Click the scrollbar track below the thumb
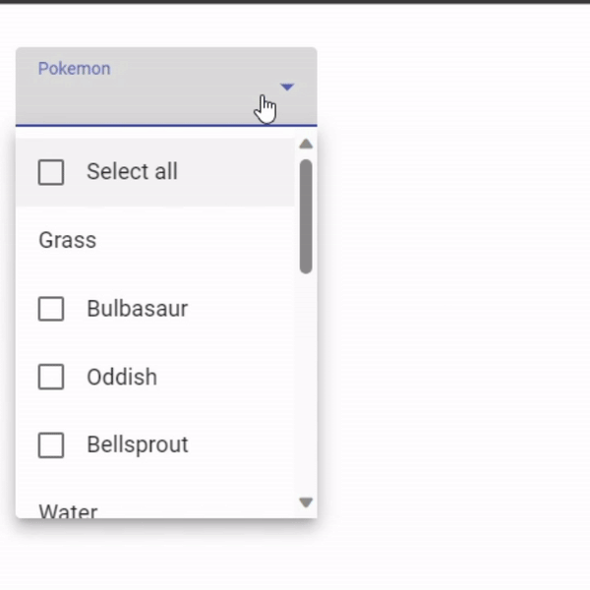 pyautogui.click(x=306, y=383)
